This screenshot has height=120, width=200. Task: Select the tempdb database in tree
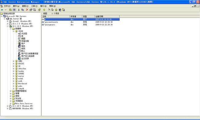pos(21,89)
